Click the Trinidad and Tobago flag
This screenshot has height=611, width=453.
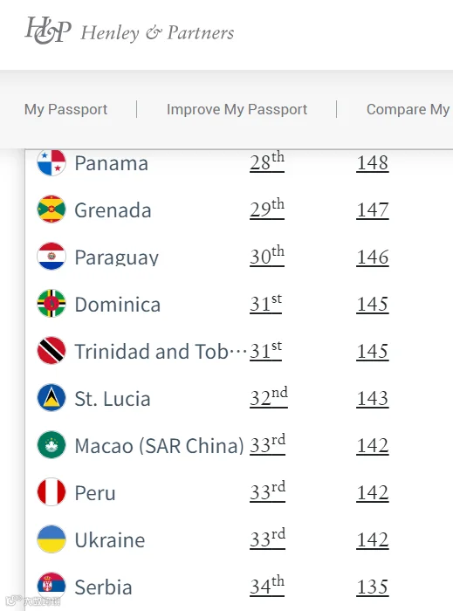click(x=51, y=351)
